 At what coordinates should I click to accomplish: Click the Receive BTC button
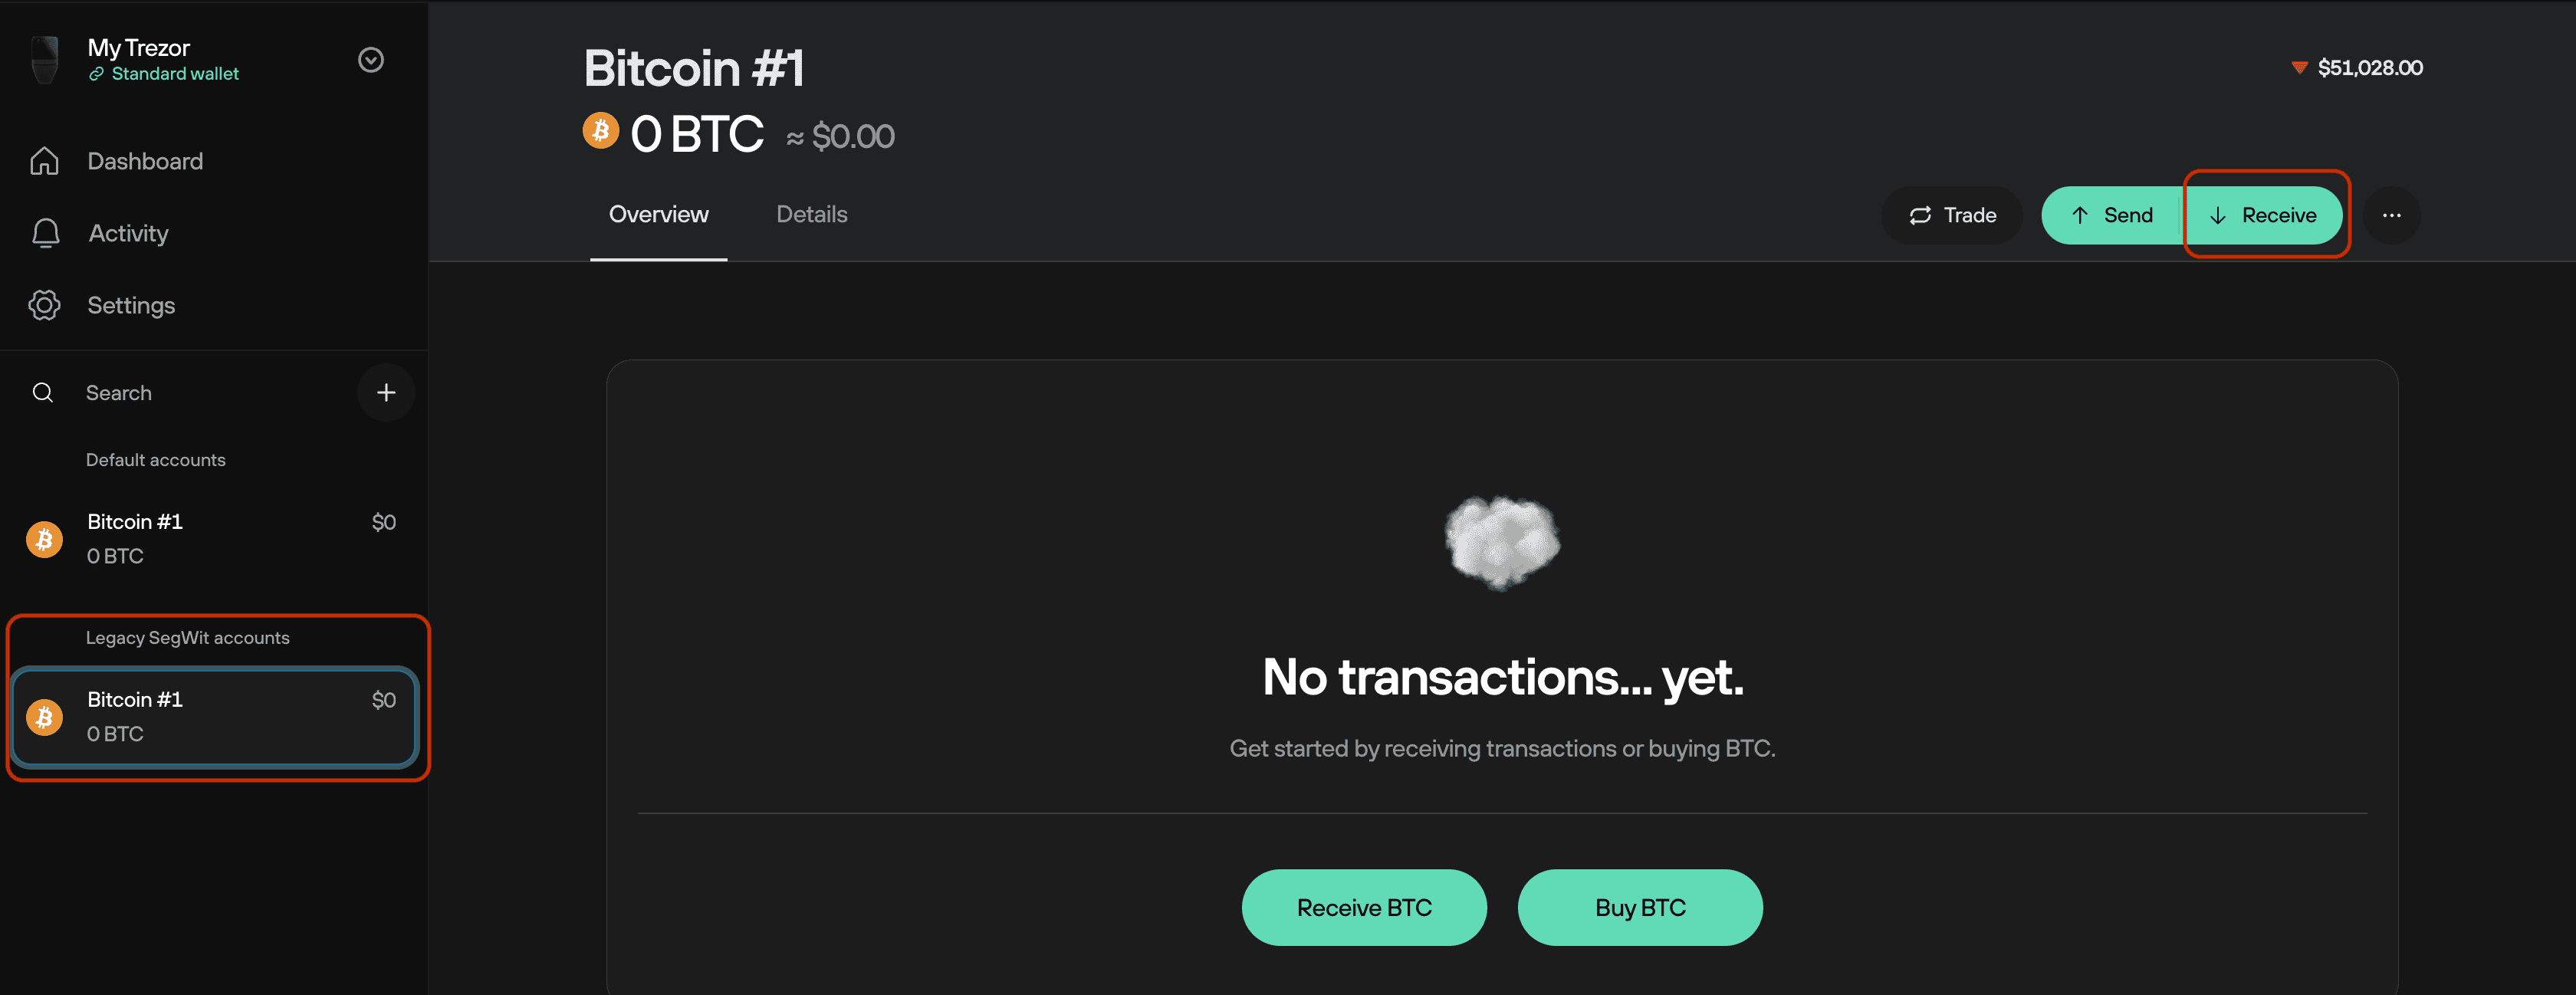pyautogui.click(x=1364, y=907)
